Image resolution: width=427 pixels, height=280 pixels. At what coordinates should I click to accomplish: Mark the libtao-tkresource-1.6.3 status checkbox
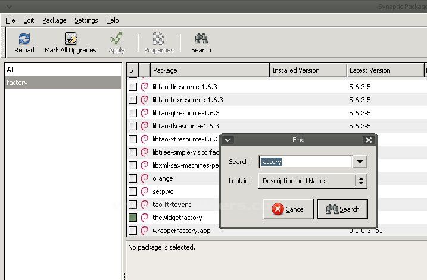click(x=133, y=126)
